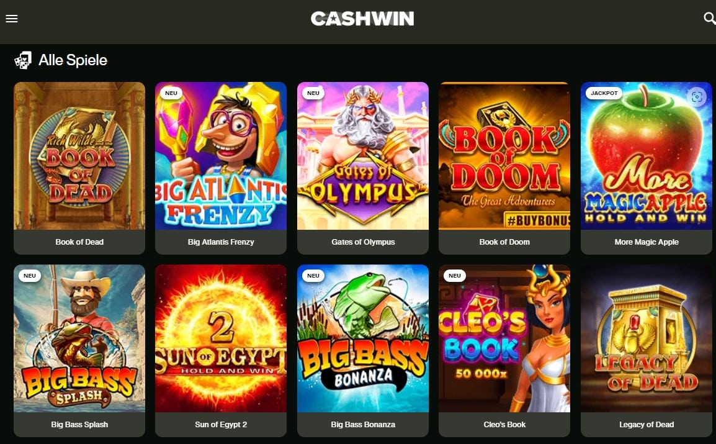Click the Alle Spiele heading
Image resolution: width=716 pixels, height=444 pixels.
73,60
